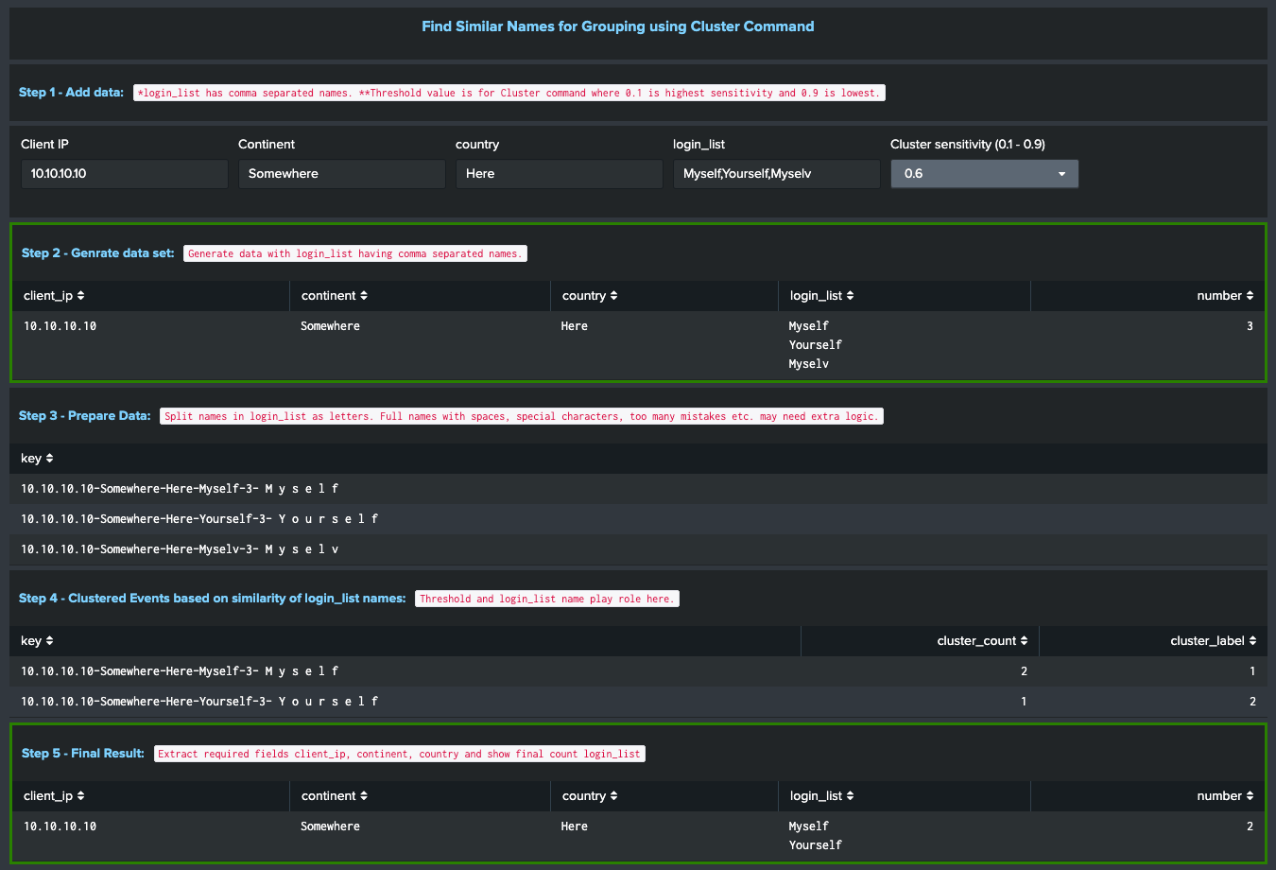
Task: Sort the key column in Step 3 table
Action: point(37,458)
